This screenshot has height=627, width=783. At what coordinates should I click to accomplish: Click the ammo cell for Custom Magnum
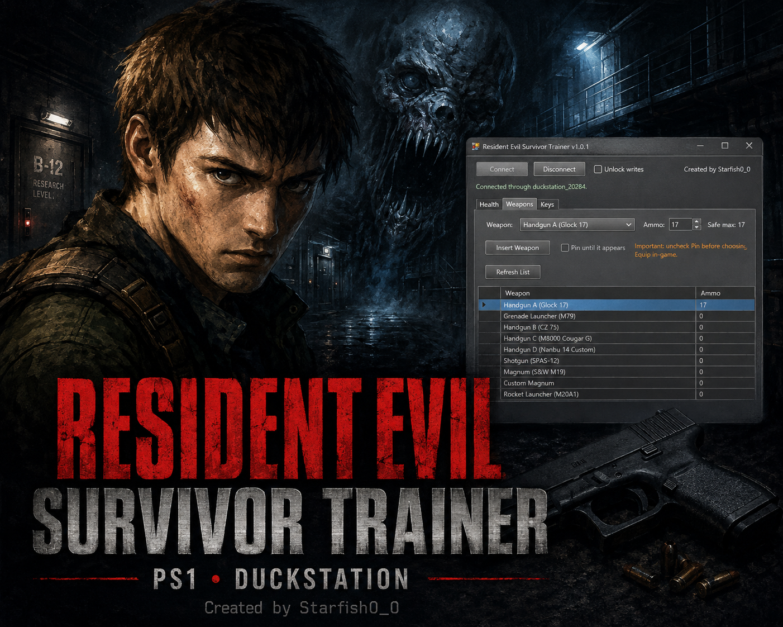(725, 383)
